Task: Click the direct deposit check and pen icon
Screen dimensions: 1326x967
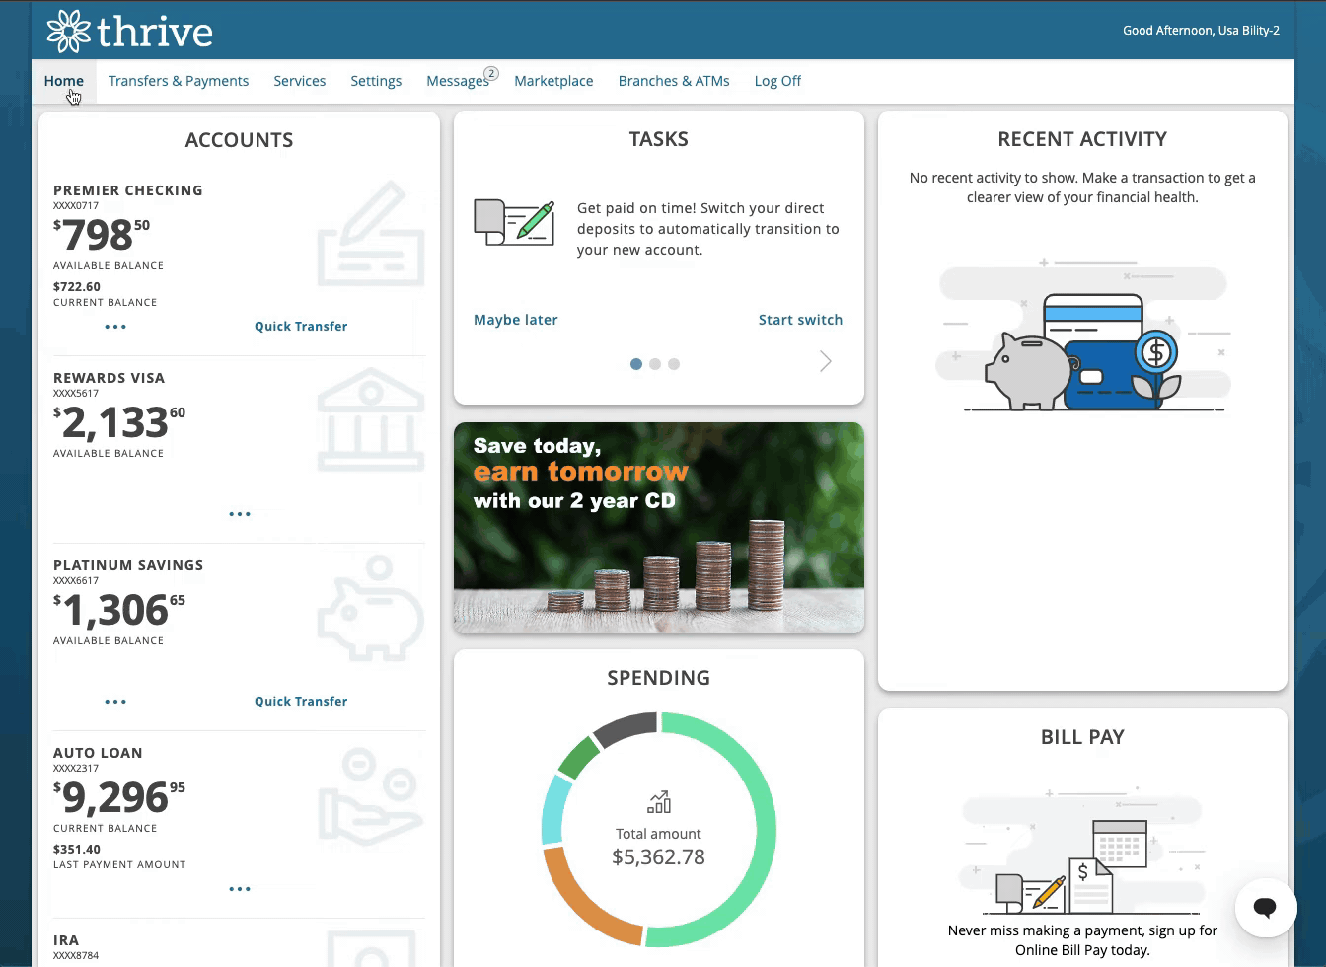Action: coord(514,222)
